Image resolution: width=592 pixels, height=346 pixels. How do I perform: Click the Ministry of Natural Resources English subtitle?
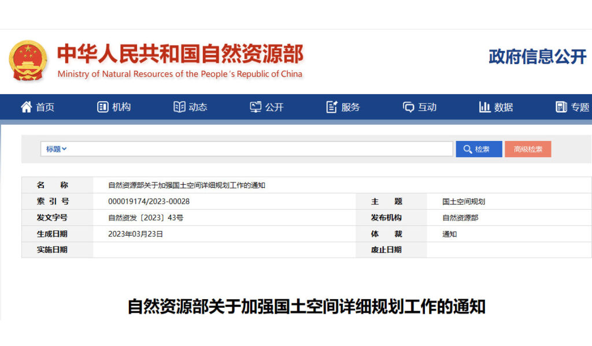click(180, 74)
